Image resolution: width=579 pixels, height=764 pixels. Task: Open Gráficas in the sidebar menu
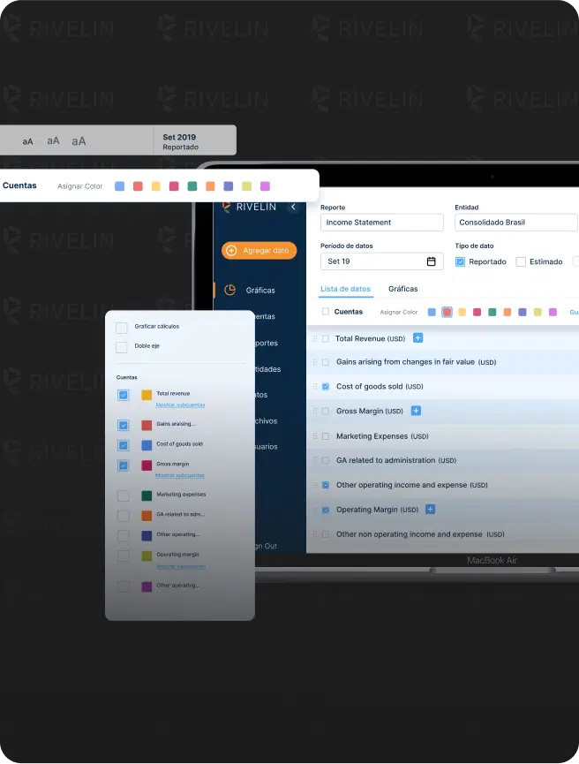(260, 291)
